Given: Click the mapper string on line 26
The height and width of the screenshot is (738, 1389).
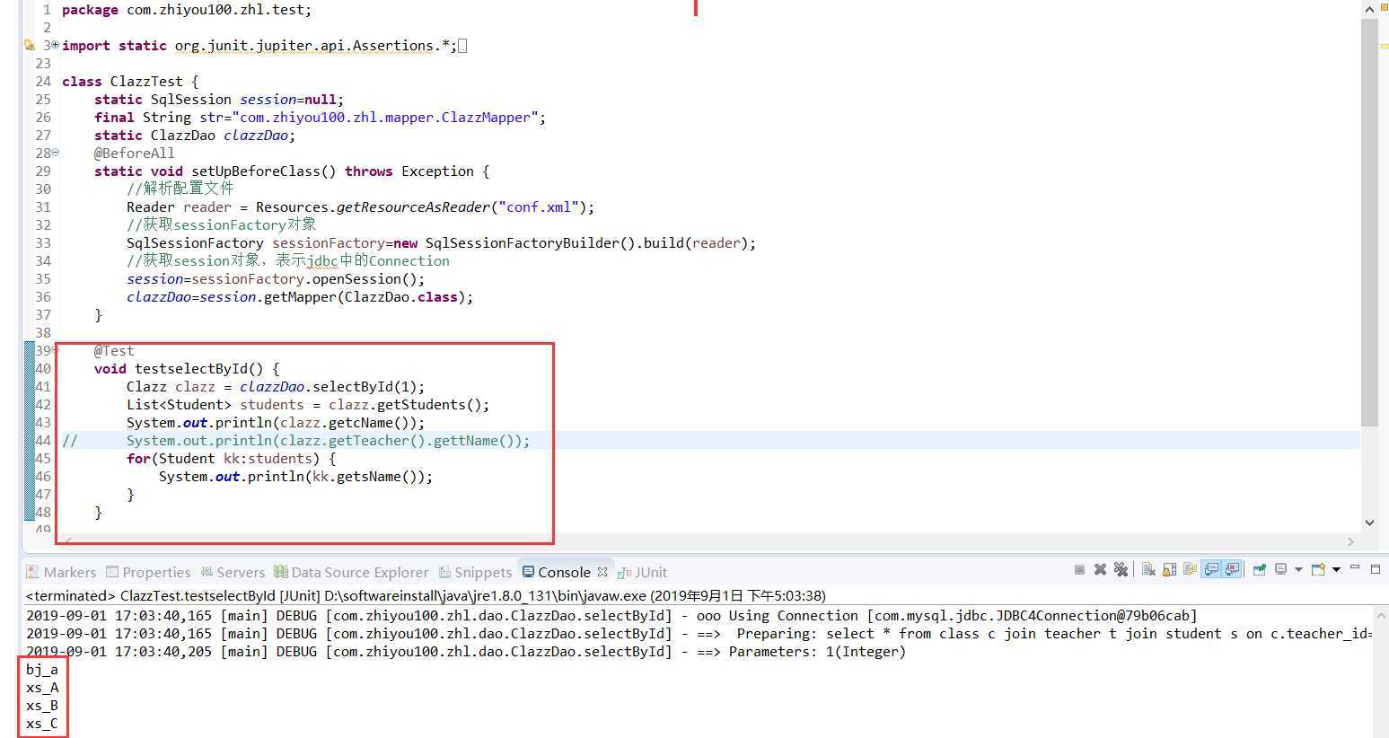Looking at the screenshot, I should click(x=385, y=117).
